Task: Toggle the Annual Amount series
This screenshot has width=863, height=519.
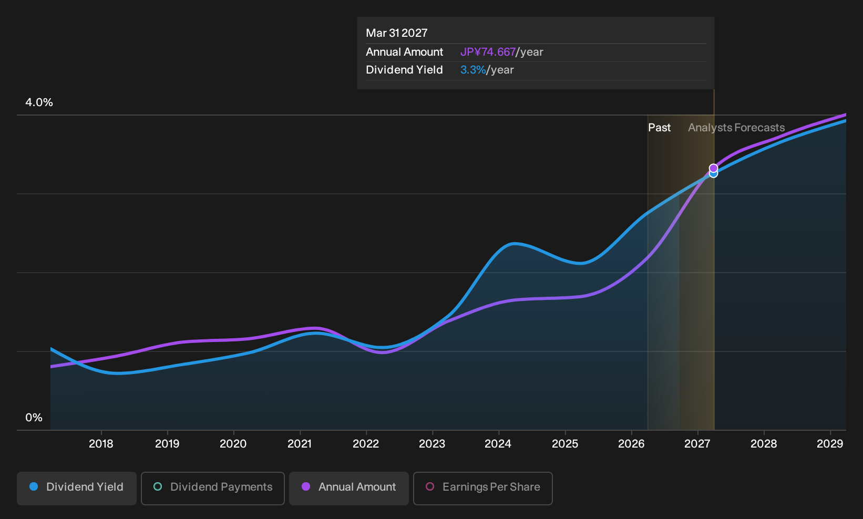Action: (349, 488)
